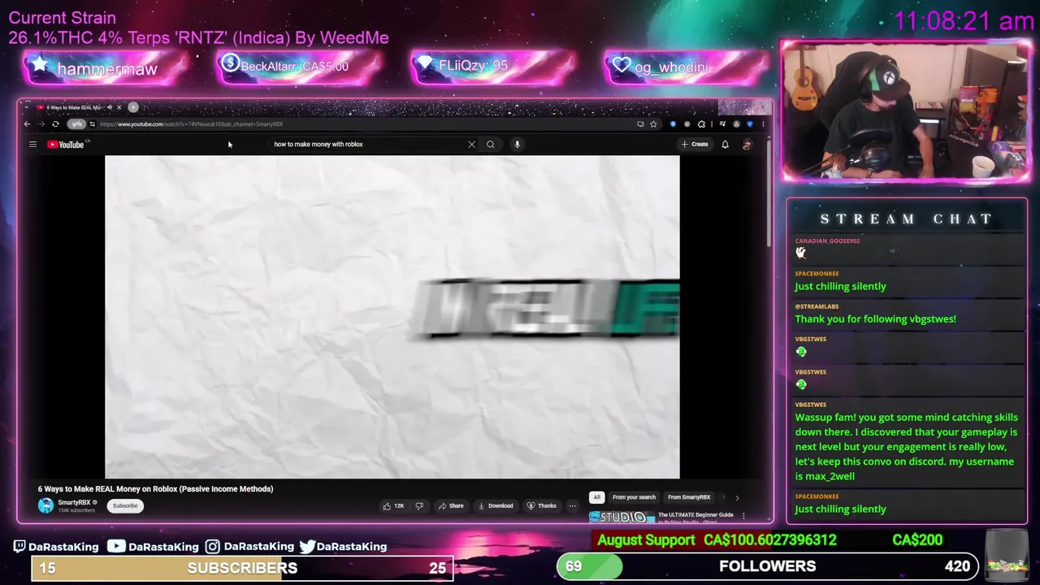Click the Thanks button
Screen dimensions: 1040x585
coord(541,505)
